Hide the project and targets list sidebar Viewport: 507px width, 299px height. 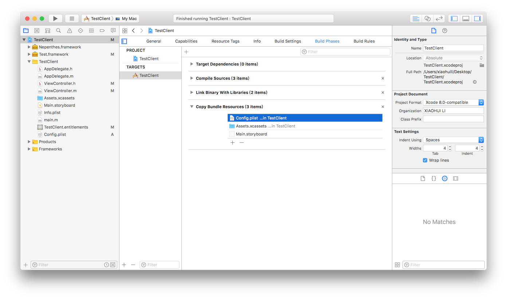tap(124, 41)
